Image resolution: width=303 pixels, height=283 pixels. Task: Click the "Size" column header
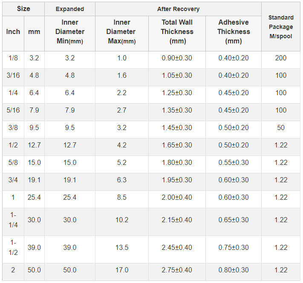pyautogui.click(x=23, y=9)
